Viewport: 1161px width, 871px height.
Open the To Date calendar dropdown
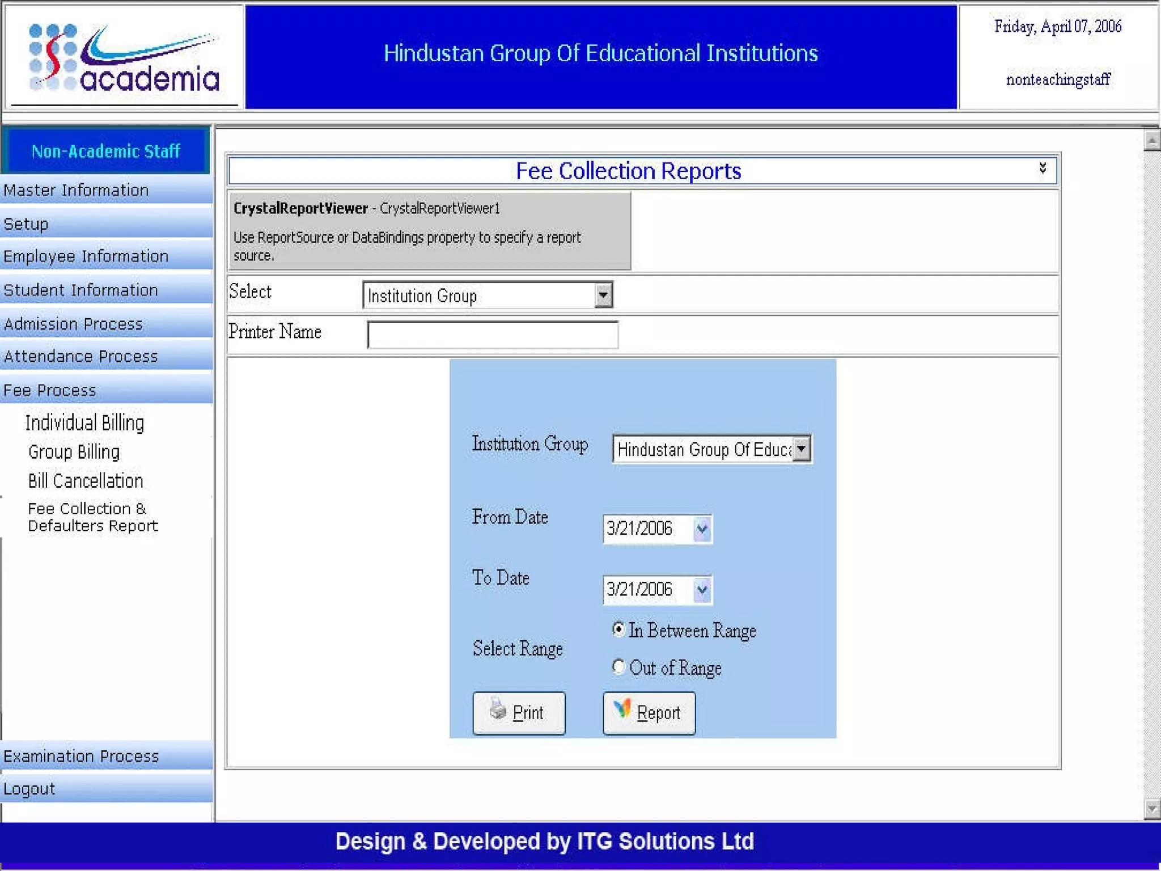click(x=702, y=590)
